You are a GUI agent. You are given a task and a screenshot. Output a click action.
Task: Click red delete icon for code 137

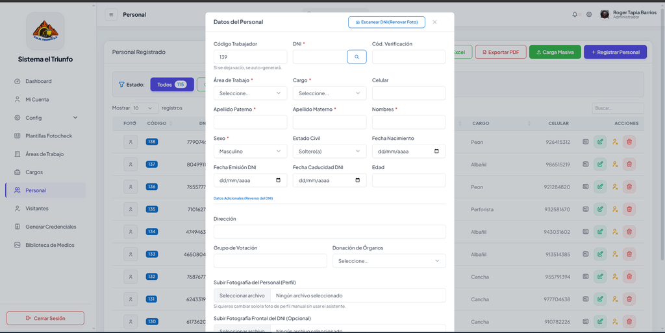coord(629,164)
